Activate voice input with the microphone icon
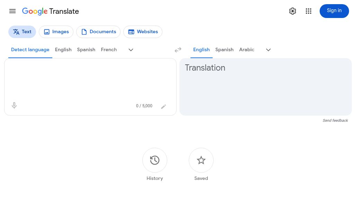 point(14,105)
